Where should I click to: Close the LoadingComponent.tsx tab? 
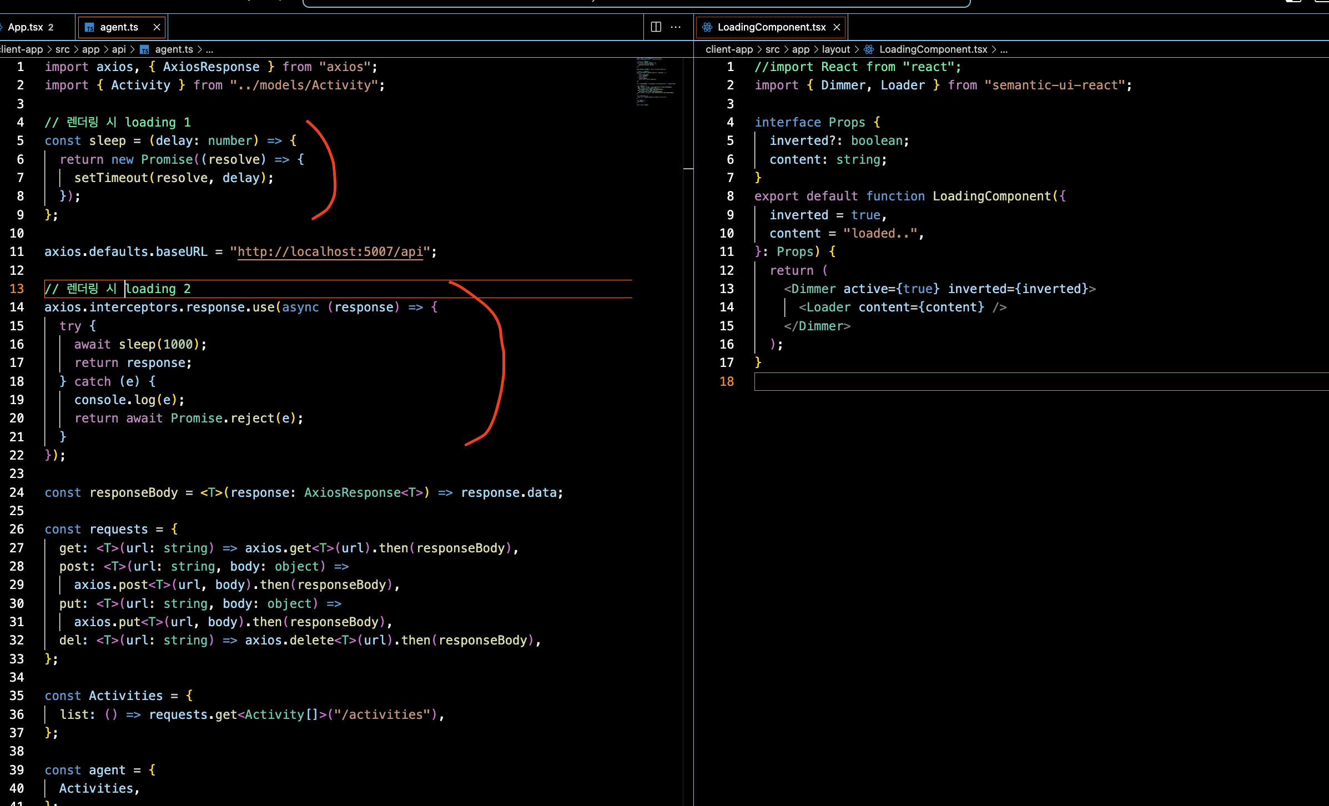pos(837,27)
